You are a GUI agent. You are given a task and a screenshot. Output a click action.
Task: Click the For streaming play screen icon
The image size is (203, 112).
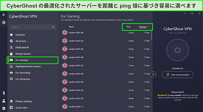click(x=11, y=79)
